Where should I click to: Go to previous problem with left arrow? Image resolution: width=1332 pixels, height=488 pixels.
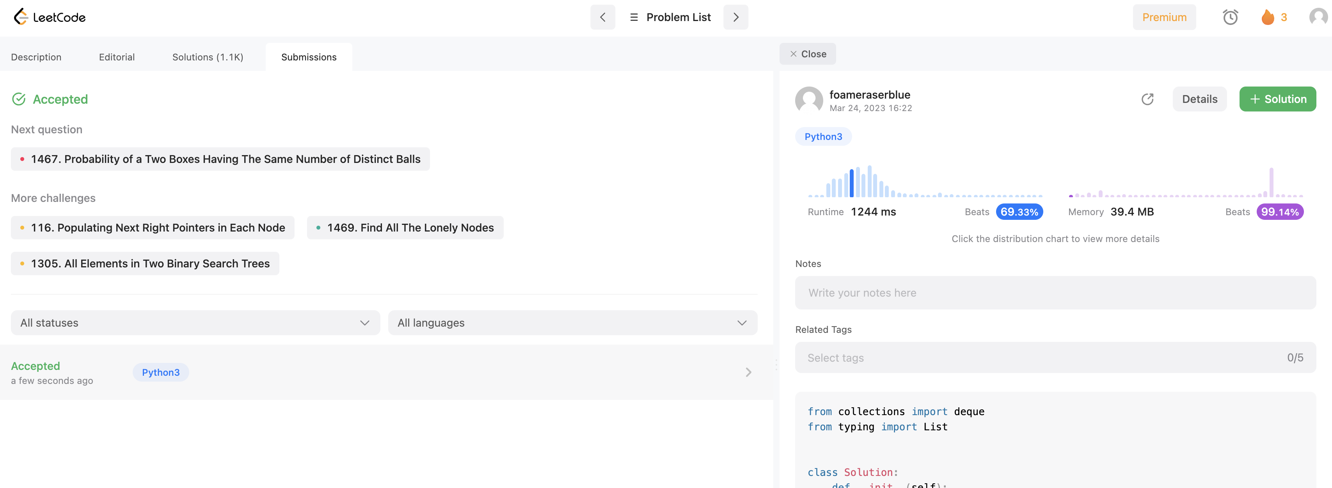point(602,17)
